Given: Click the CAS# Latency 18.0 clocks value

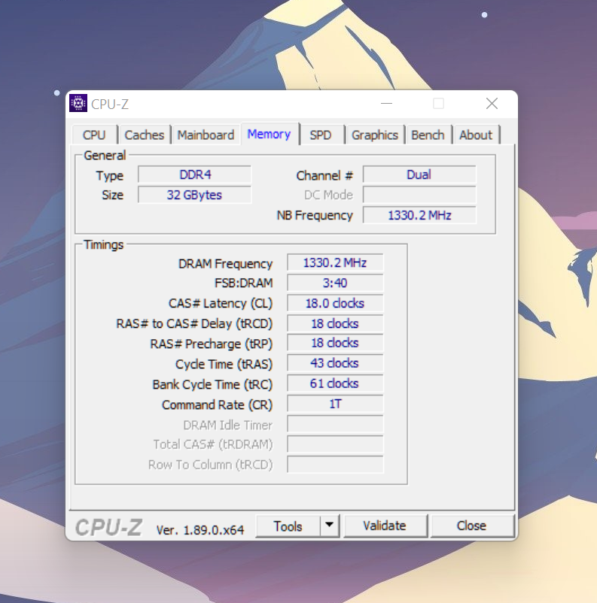Looking at the screenshot, I should pos(336,303).
